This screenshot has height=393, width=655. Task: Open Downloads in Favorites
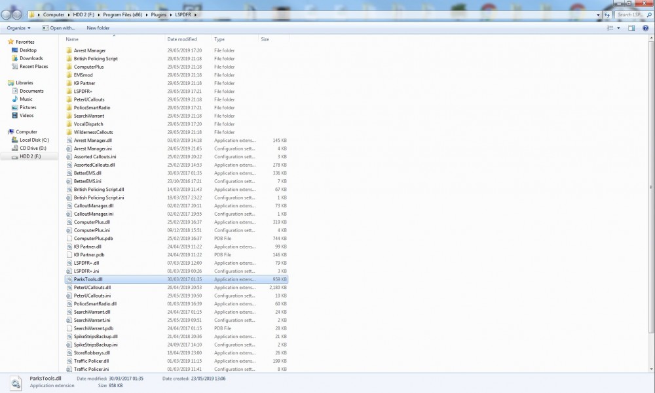pyautogui.click(x=31, y=58)
